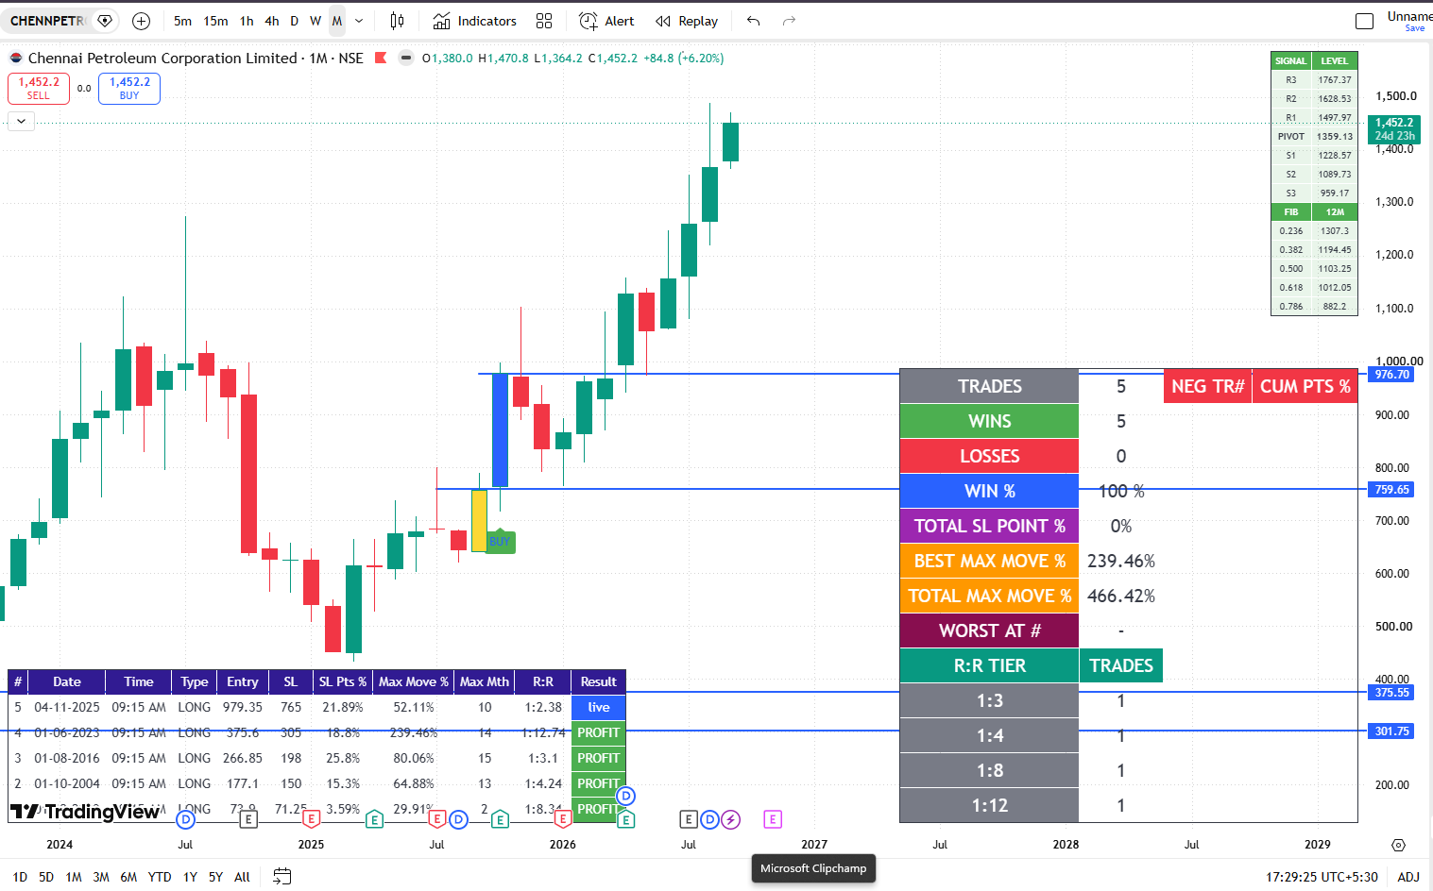This screenshot has height=891, width=1433.
Task: Select the 5m timeframe
Action: [x=182, y=21]
